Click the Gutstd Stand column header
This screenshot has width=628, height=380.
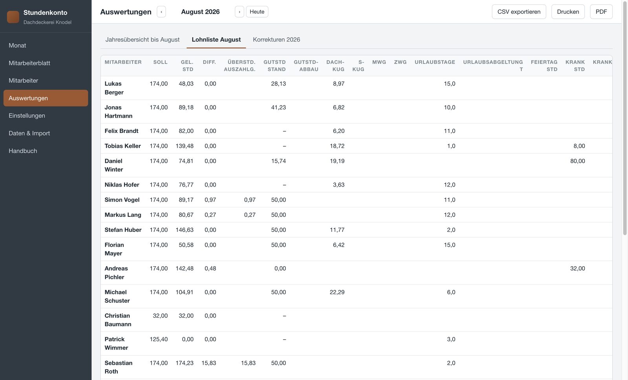point(274,65)
